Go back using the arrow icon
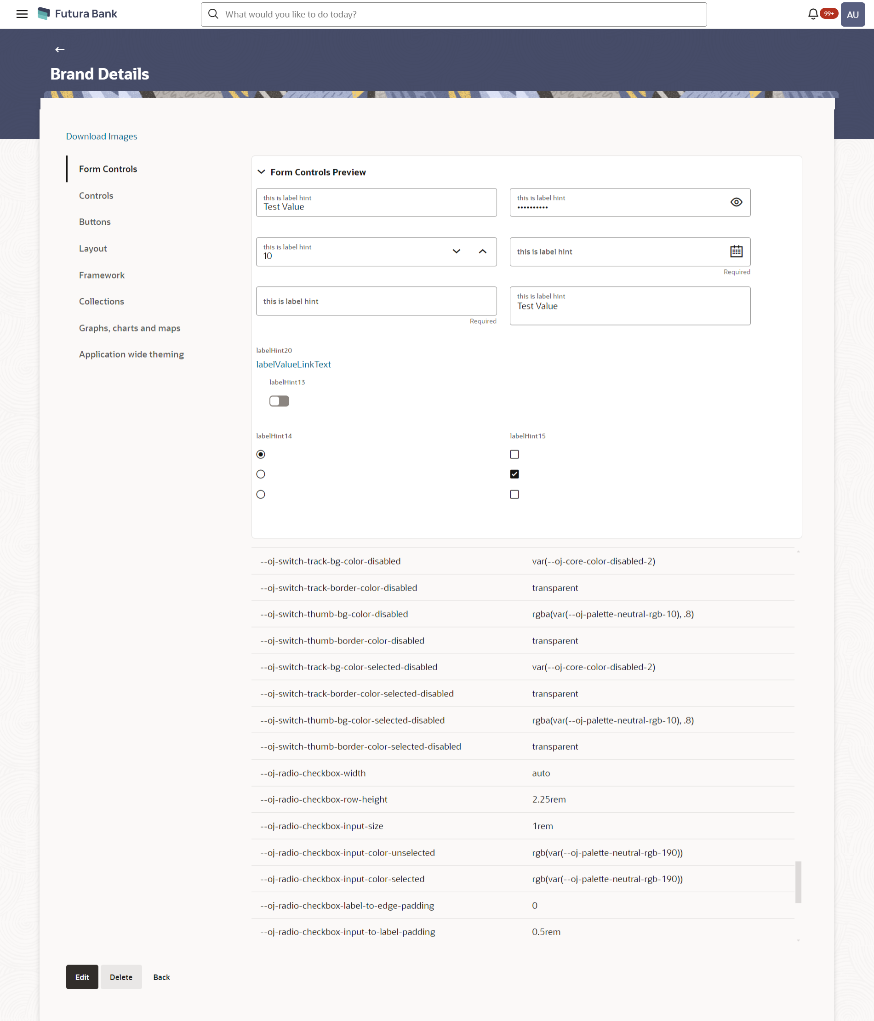 click(x=60, y=49)
